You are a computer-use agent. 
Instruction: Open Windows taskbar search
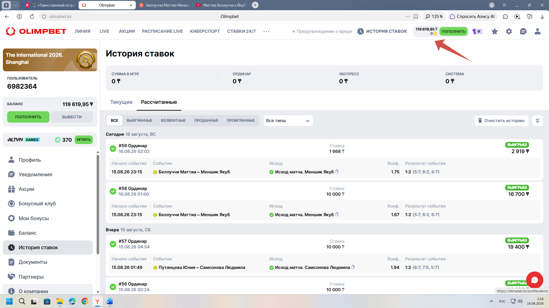tap(22, 301)
